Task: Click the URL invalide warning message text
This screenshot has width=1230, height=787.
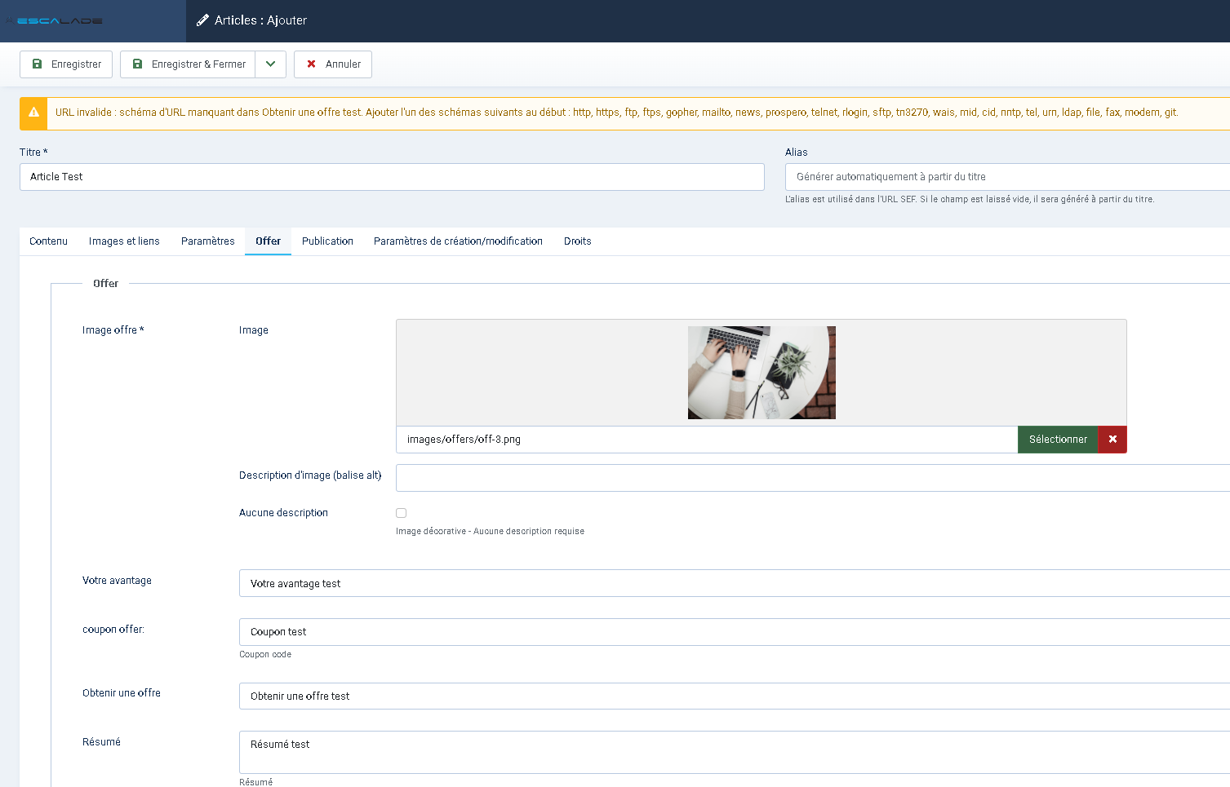Action: pos(617,113)
